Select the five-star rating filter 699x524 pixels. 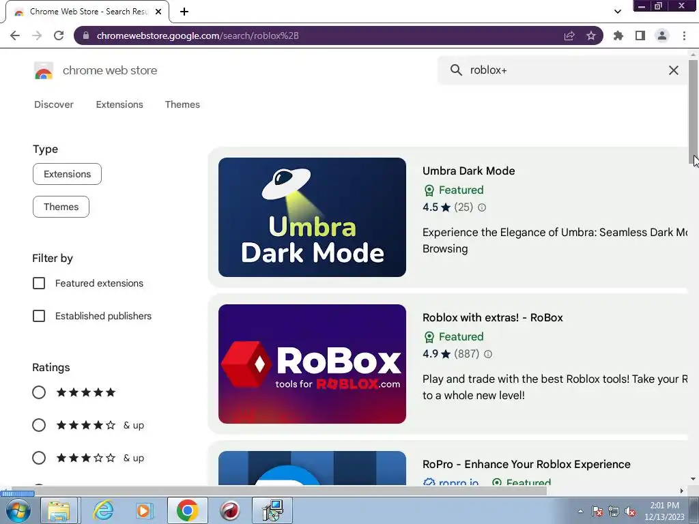tap(39, 392)
